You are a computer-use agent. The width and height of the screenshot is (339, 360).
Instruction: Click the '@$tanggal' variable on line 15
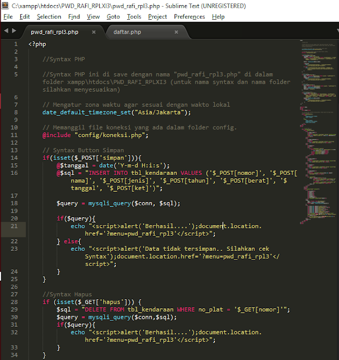(73, 165)
